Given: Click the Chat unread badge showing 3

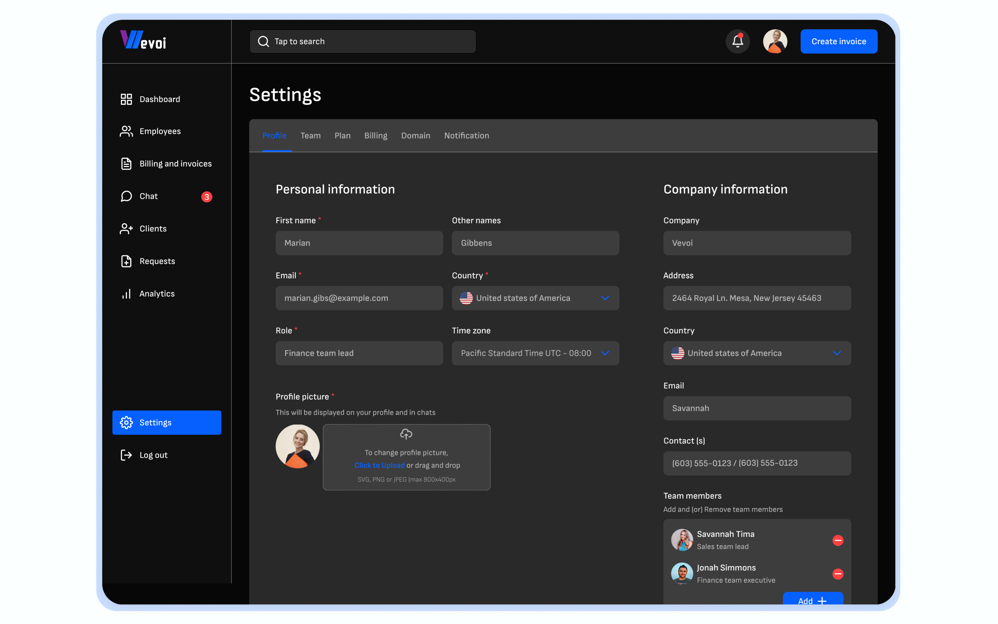Looking at the screenshot, I should 207,197.
